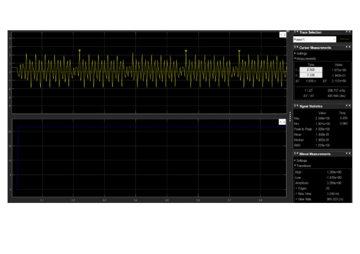
Task: Select the peak marker near time 0.22
Action: point(79,51)
